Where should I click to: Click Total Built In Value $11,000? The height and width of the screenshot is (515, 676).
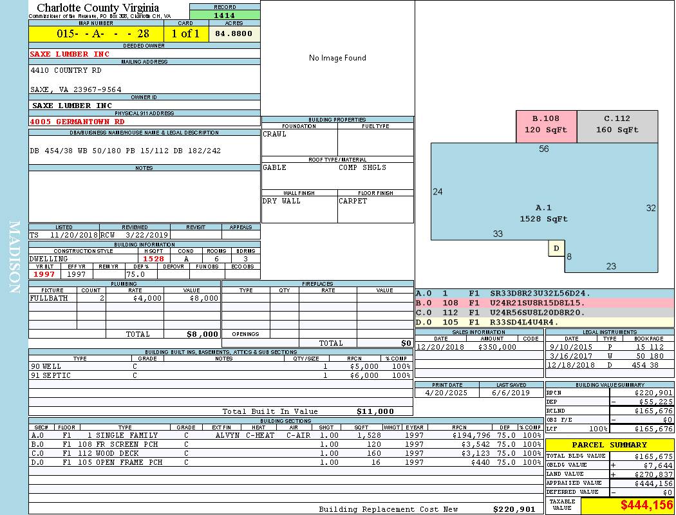(375, 411)
